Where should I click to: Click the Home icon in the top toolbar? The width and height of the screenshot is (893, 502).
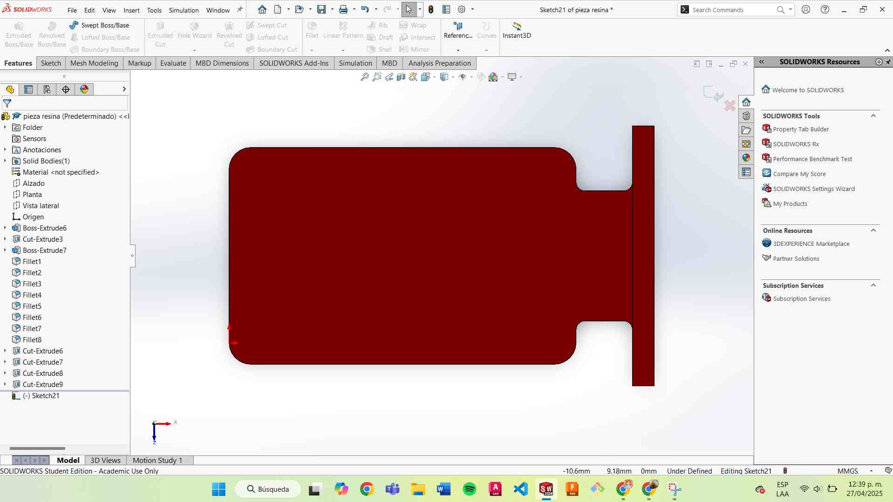click(x=262, y=9)
